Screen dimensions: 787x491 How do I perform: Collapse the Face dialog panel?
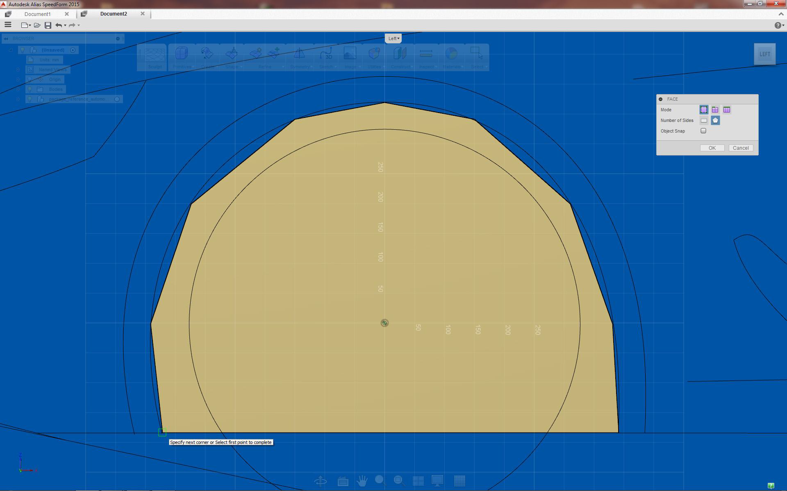click(x=660, y=99)
